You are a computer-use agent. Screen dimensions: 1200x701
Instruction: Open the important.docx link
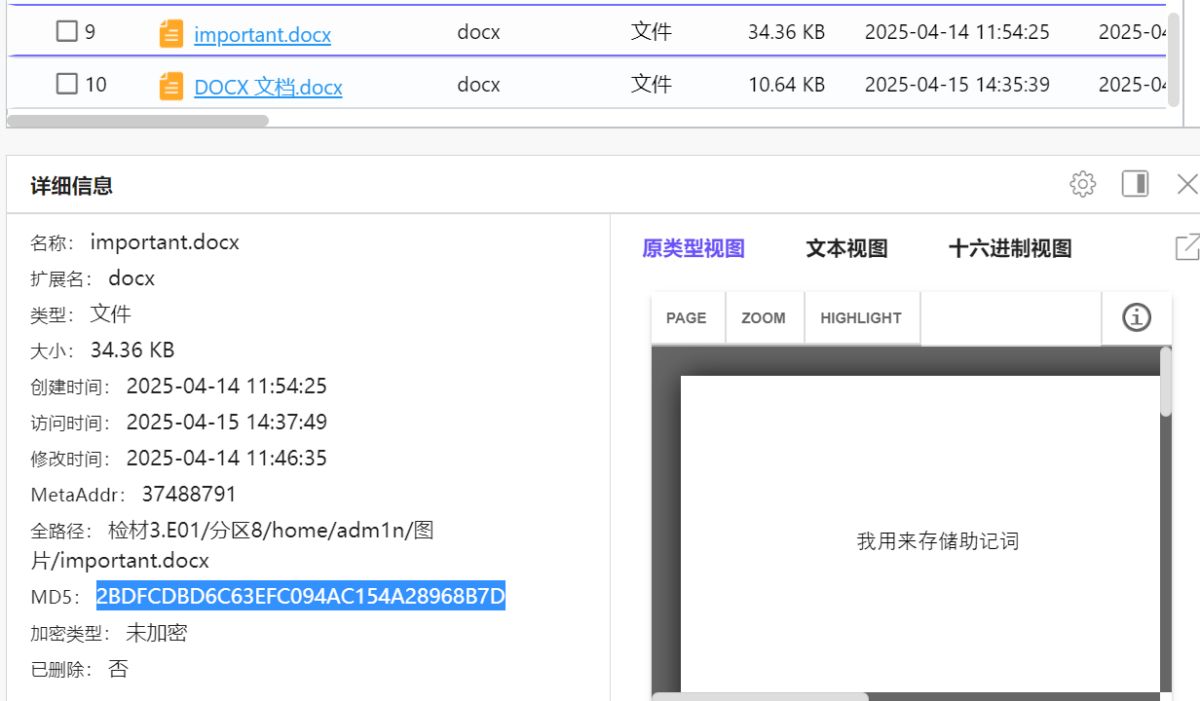coord(262,33)
